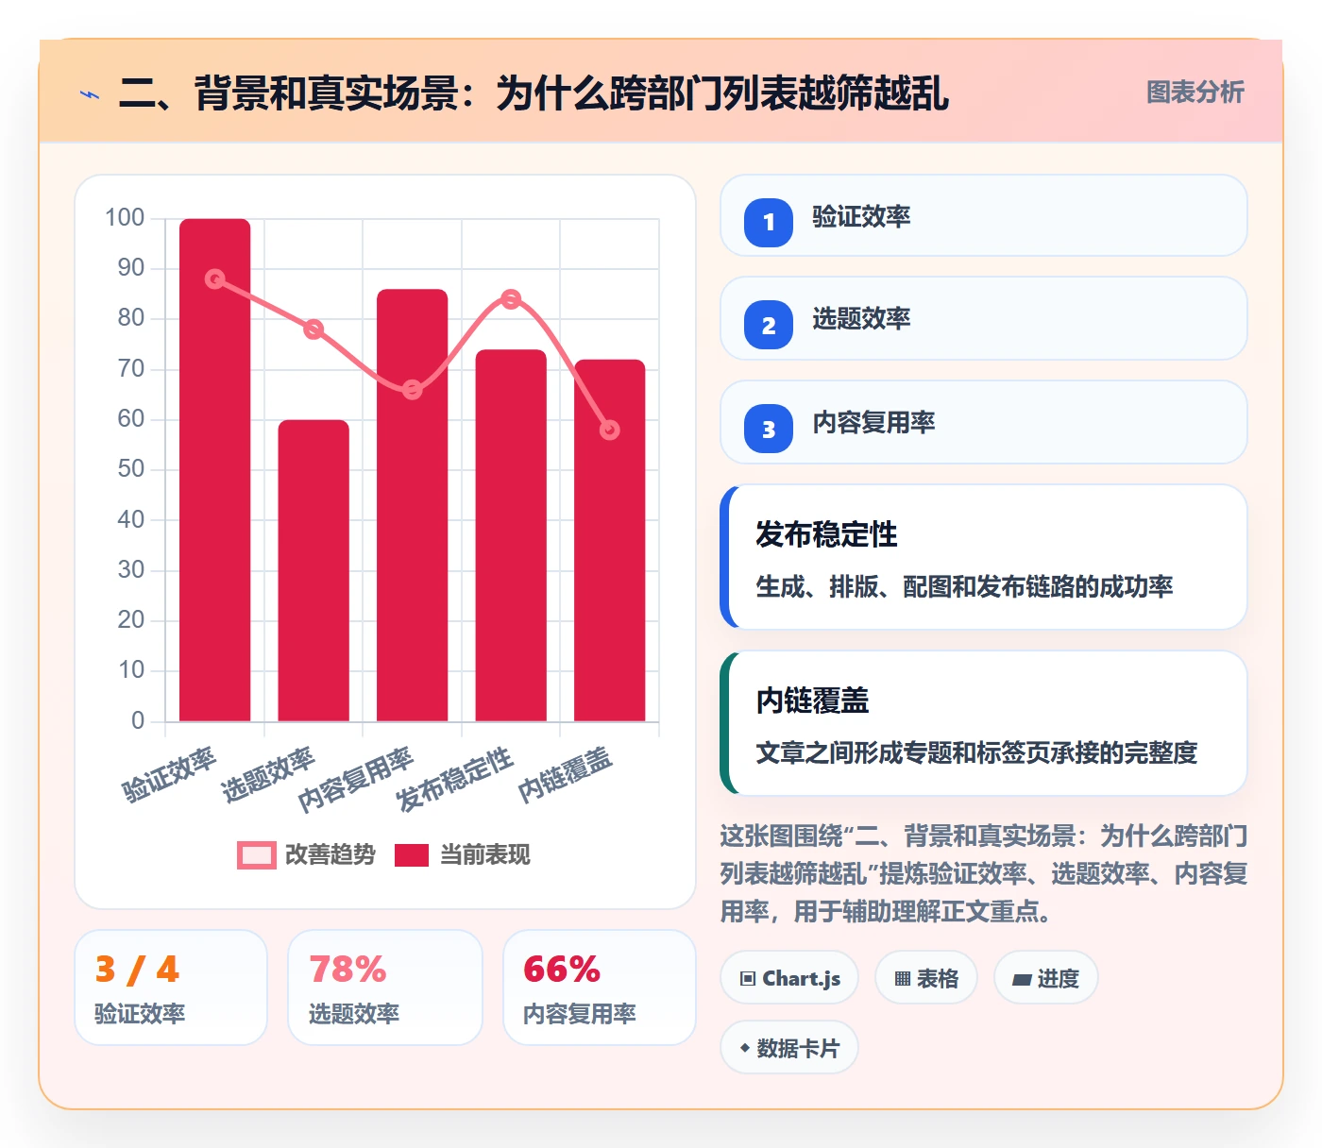1322x1148 pixels.
Task: Click the 发布稳定性 card heading
Action: pos(826,534)
